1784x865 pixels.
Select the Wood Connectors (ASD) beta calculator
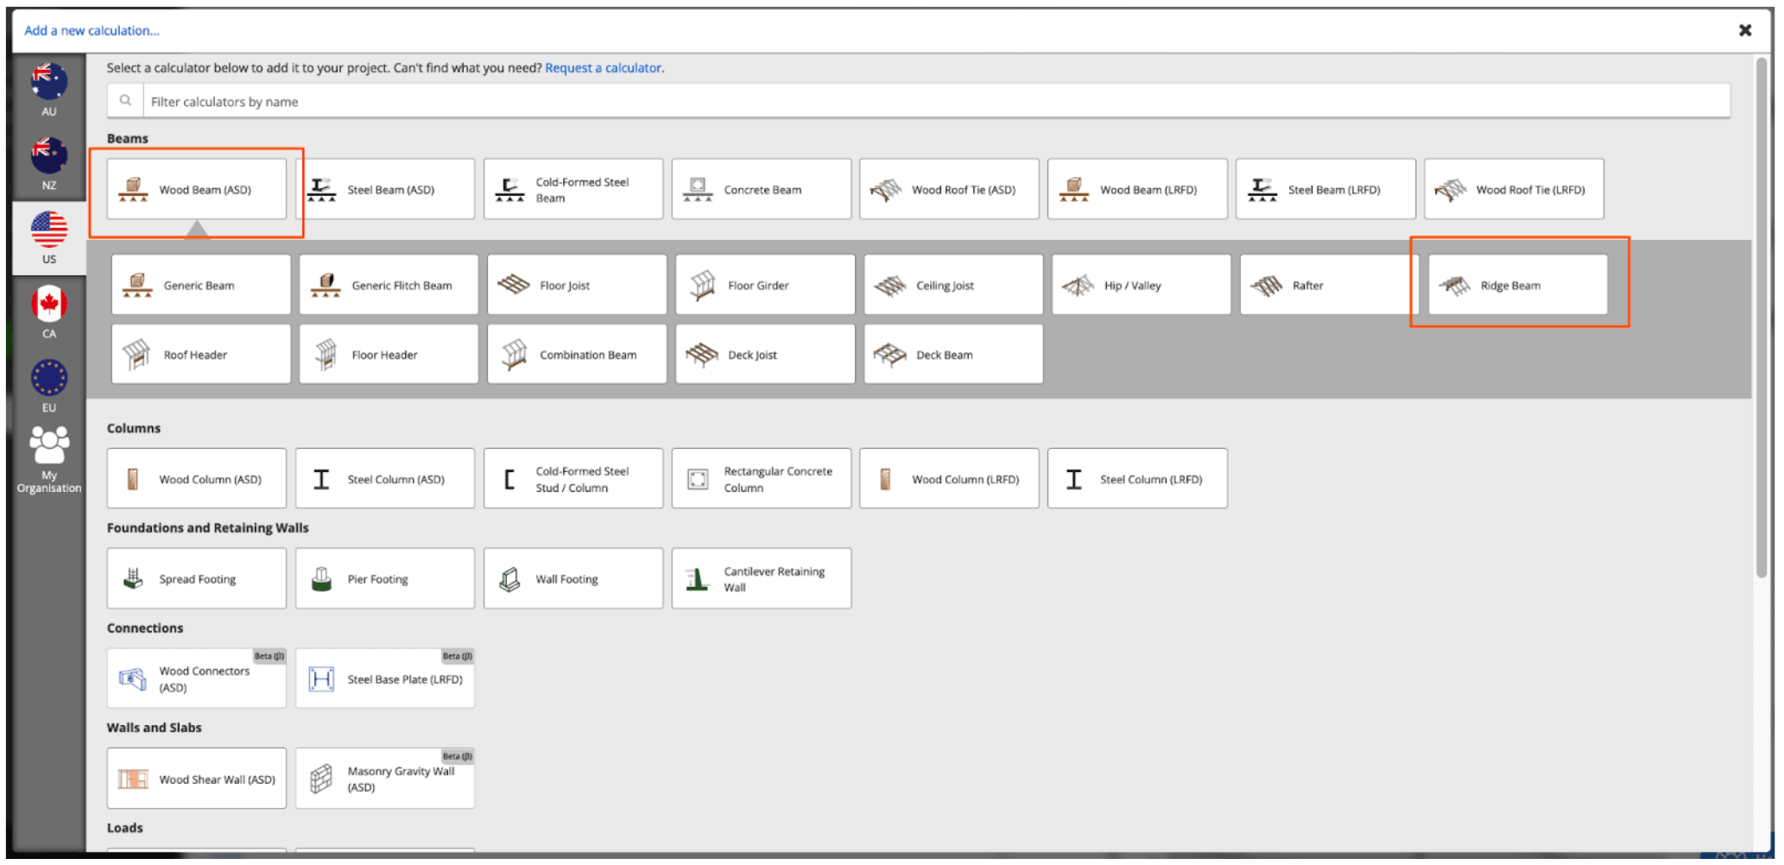pos(197,679)
